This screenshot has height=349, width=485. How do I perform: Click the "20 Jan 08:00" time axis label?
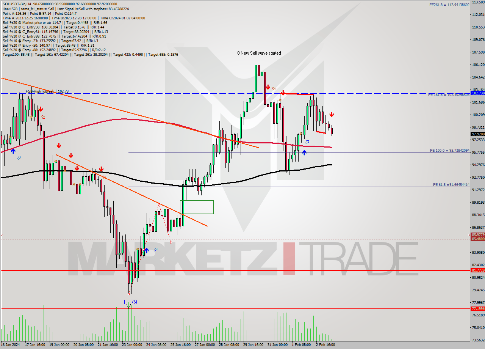[83, 345]
